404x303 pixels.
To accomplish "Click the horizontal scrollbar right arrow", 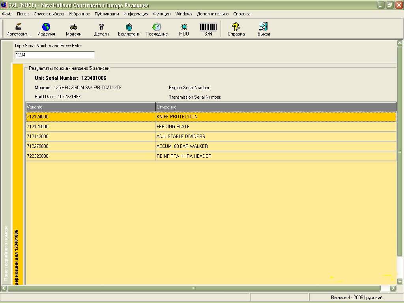I will (393, 288).
